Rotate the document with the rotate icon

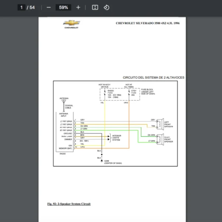pos(107,7)
